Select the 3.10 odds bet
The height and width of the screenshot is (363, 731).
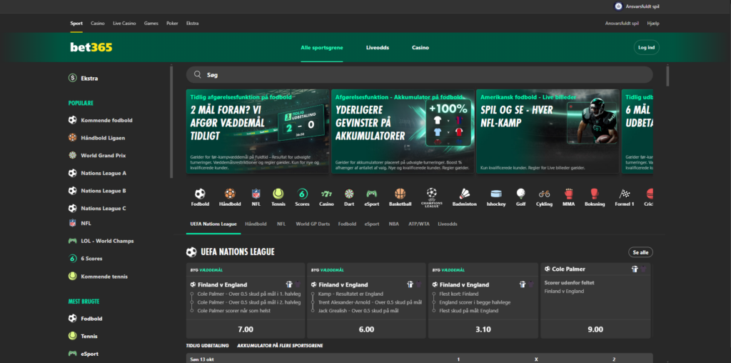click(x=483, y=329)
